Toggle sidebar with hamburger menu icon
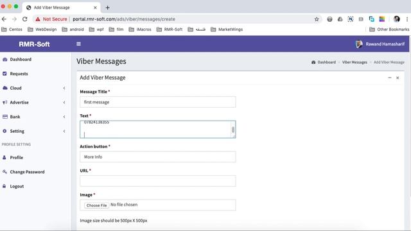This screenshot has height=231, width=411. coord(78,44)
